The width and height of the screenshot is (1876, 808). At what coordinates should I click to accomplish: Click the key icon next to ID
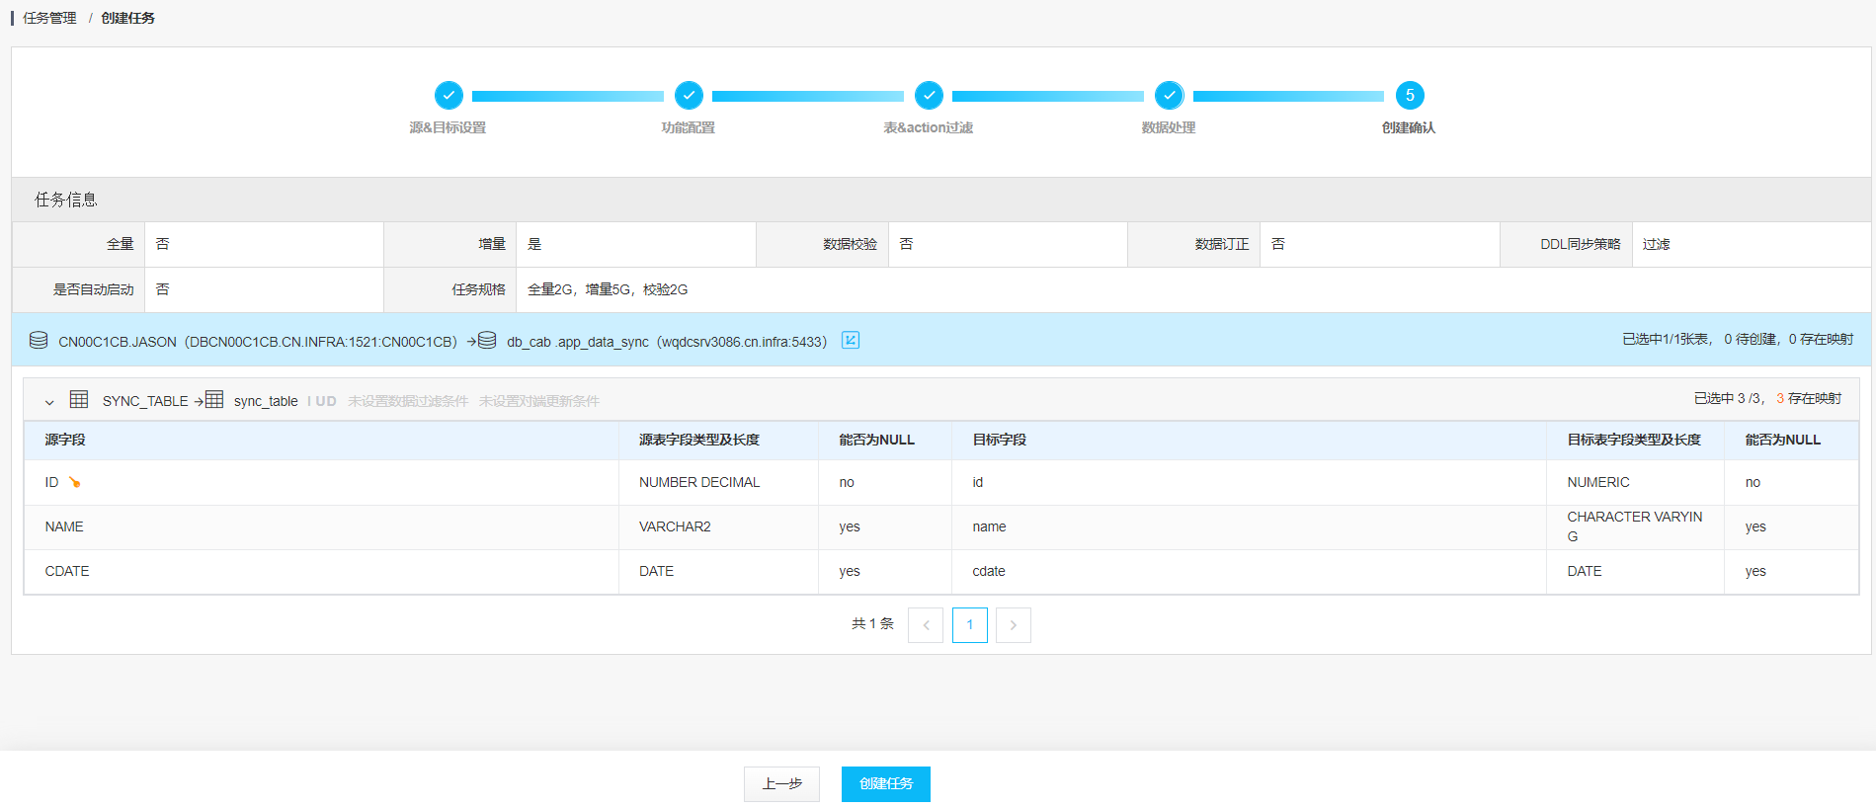tap(74, 483)
